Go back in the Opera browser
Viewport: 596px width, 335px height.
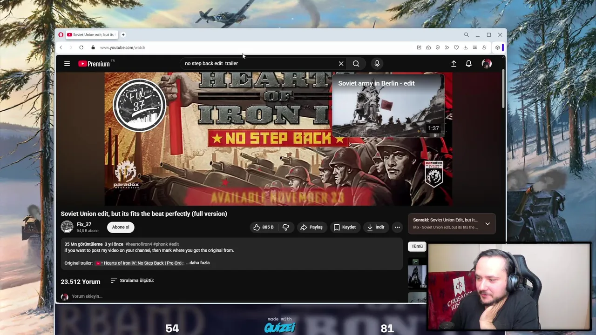pyautogui.click(x=61, y=47)
